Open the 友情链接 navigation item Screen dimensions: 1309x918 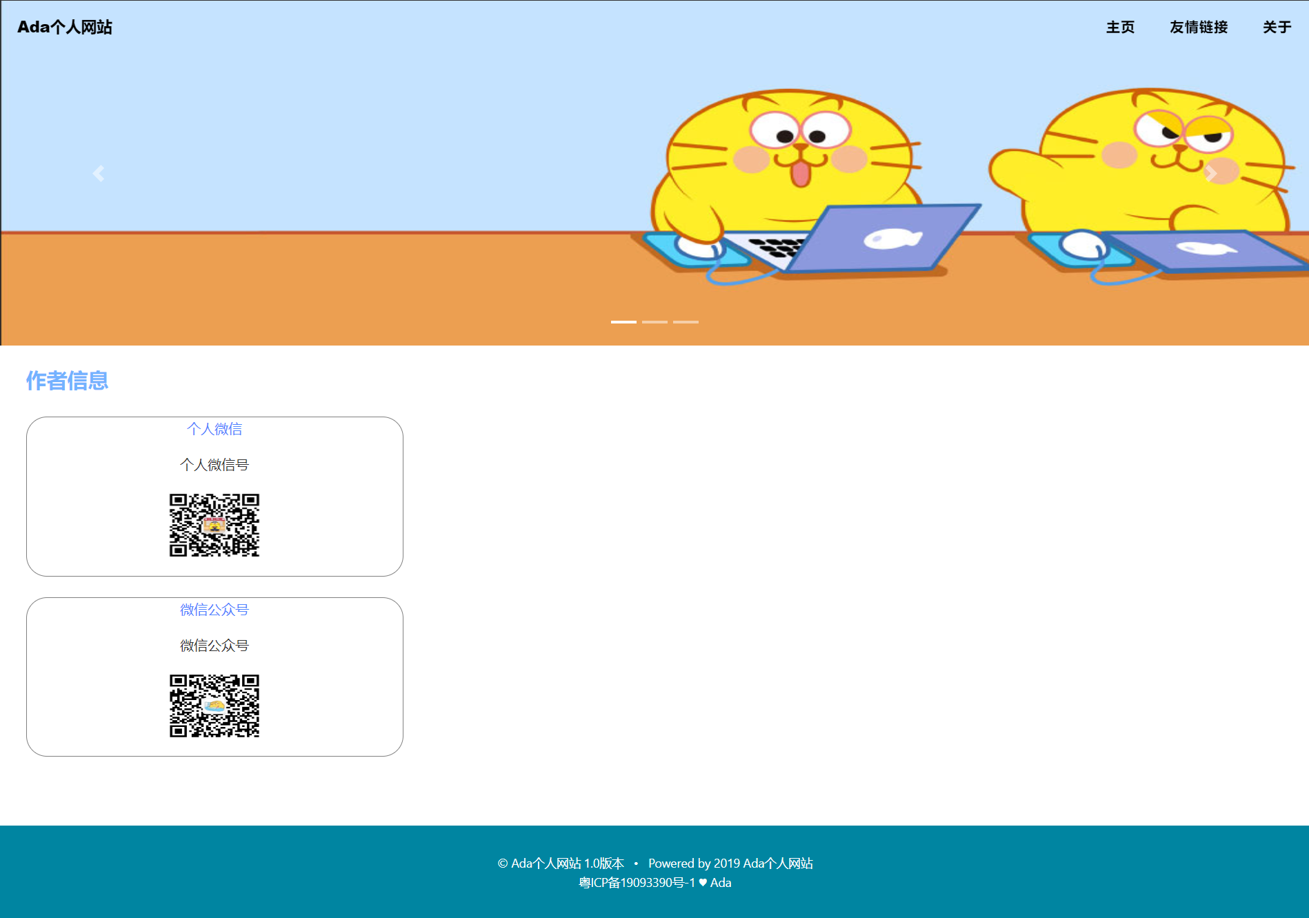pos(1199,27)
